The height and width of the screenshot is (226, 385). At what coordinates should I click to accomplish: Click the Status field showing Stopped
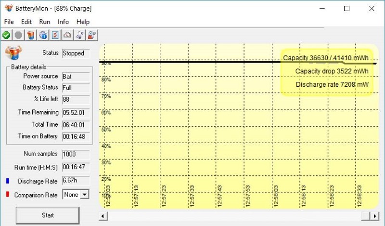(x=76, y=53)
